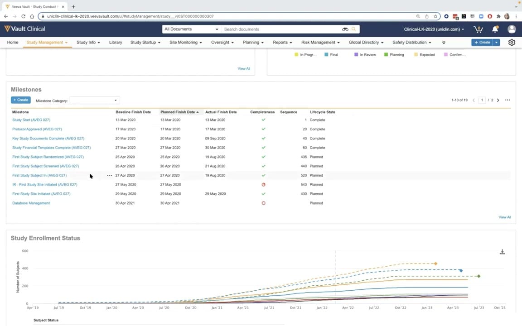This screenshot has width=522, height=326.
Task: Open the Oversight tab
Action: click(222, 43)
